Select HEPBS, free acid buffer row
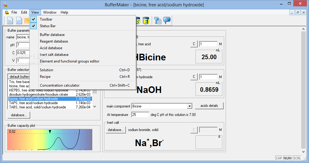This screenshot has height=163, width=309. click(x=50, y=90)
